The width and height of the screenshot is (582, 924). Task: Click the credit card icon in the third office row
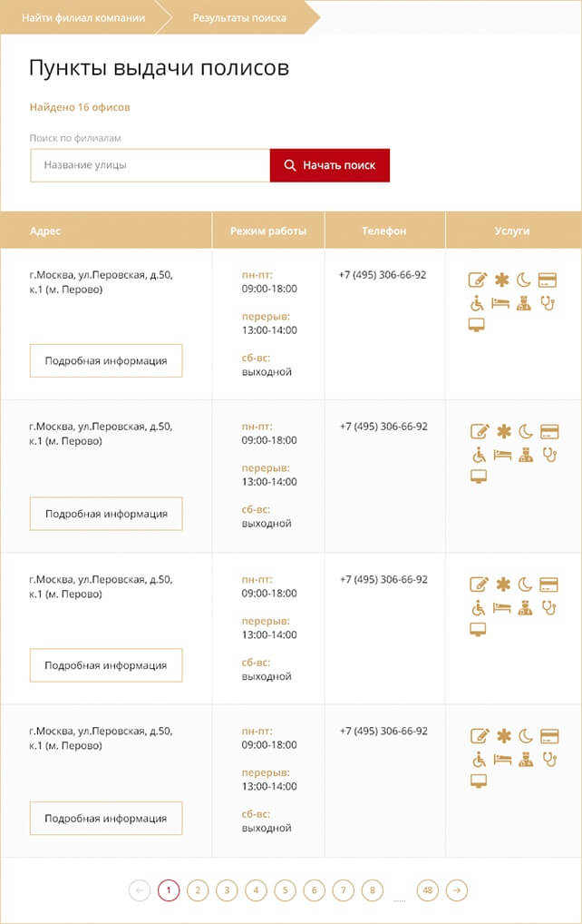pos(548,584)
